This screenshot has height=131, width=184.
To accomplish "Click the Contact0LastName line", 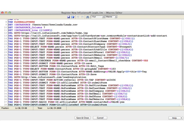I will coord(71,41).
